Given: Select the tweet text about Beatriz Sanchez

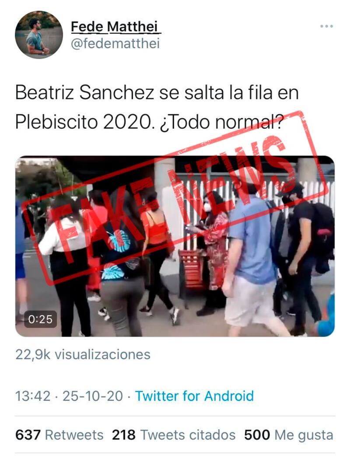Looking at the screenshot, I should pos(157,107).
